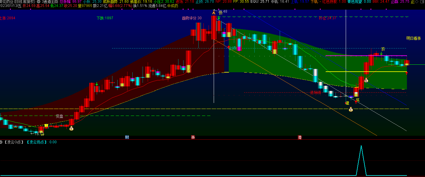The height and width of the screenshot is (177, 425).
Task: Click the 底 bottom signal red arrow
Action: [x=356, y=102]
